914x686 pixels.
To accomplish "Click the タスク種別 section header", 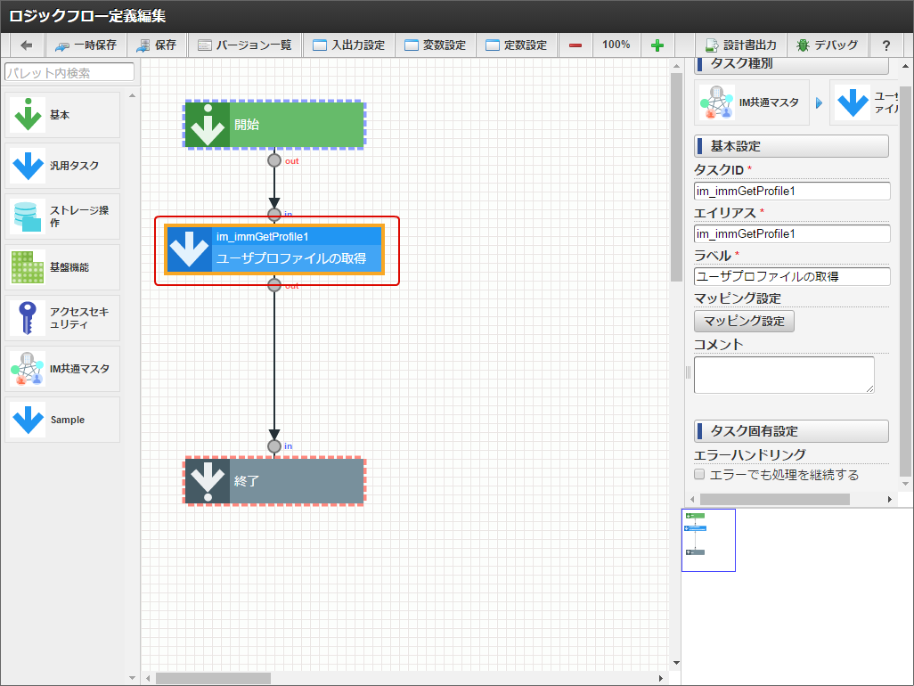I will point(792,64).
